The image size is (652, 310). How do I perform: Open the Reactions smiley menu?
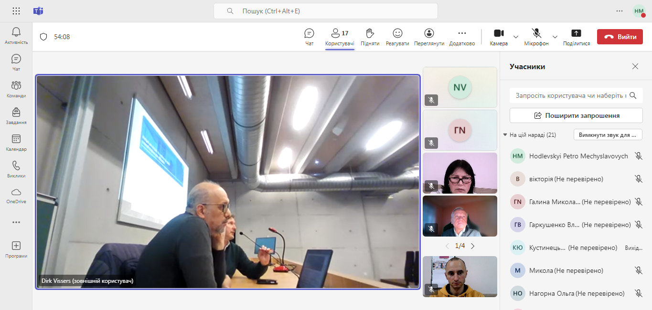(397, 37)
